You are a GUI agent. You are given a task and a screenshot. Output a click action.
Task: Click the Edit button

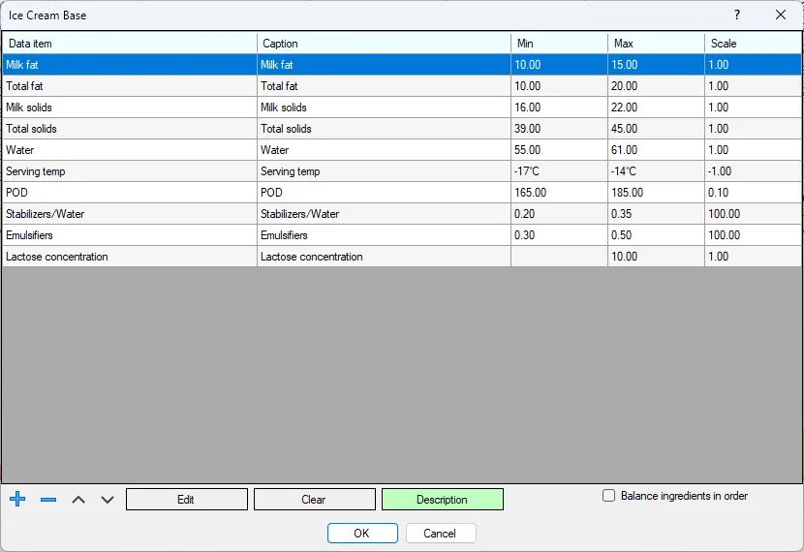pos(187,499)
